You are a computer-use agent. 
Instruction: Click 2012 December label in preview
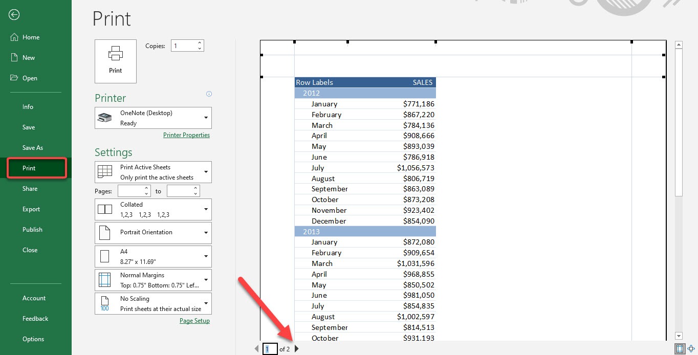[x=329, y=221]
